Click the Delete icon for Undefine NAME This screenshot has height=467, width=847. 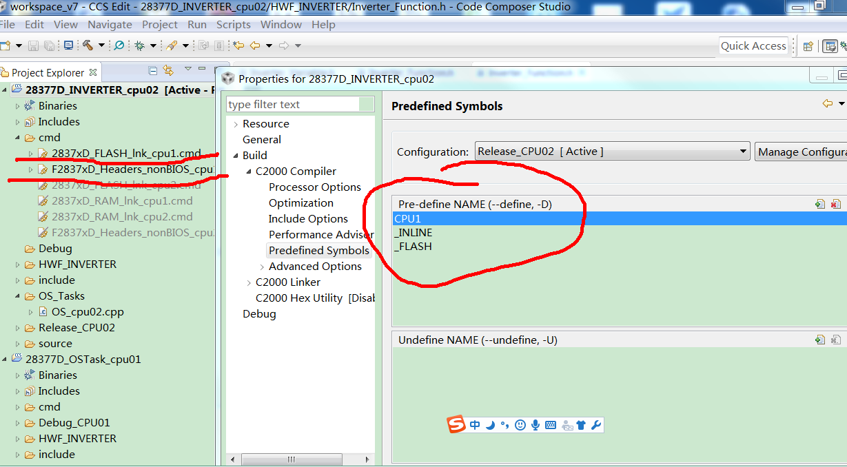tap(835, 340)
